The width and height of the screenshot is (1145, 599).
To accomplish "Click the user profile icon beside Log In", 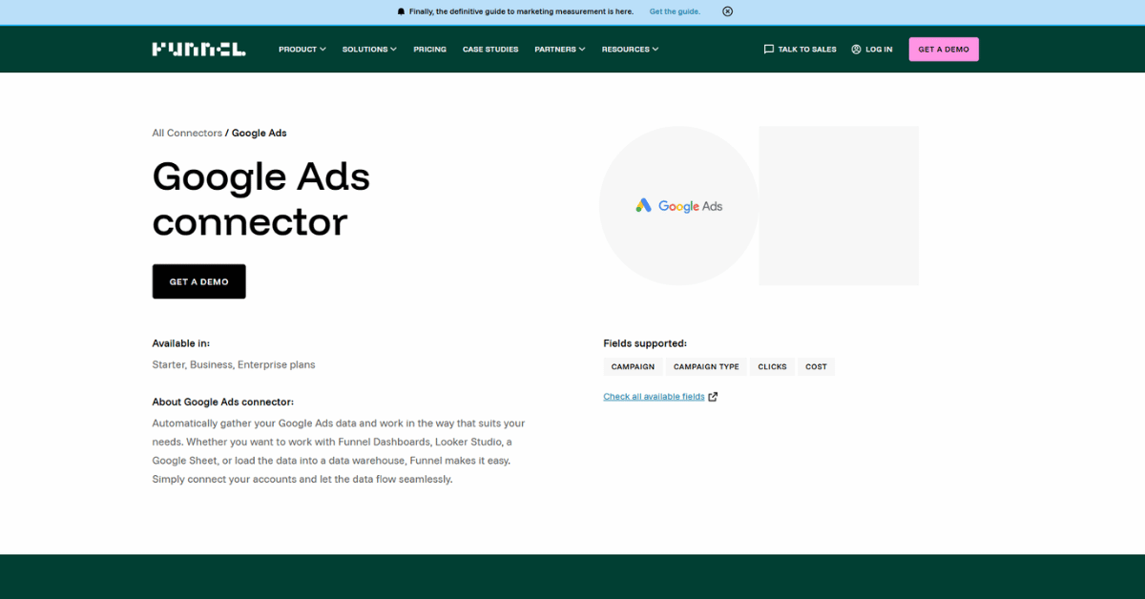I will pos(856,49).
